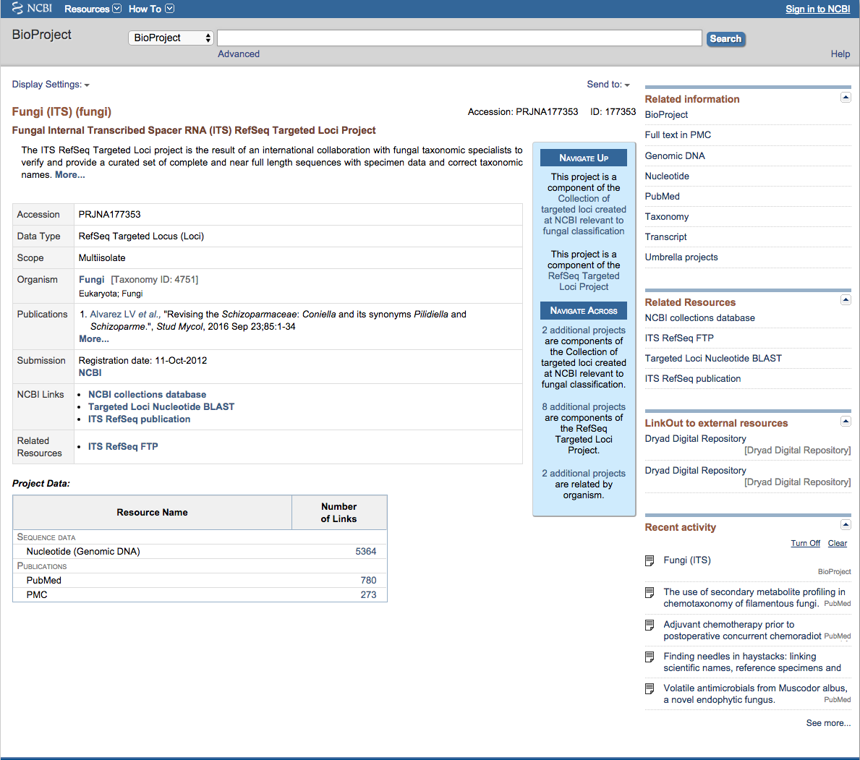
Task: Click document icon beside Volatile antimicrobials entry
Action: pos(650,688)
